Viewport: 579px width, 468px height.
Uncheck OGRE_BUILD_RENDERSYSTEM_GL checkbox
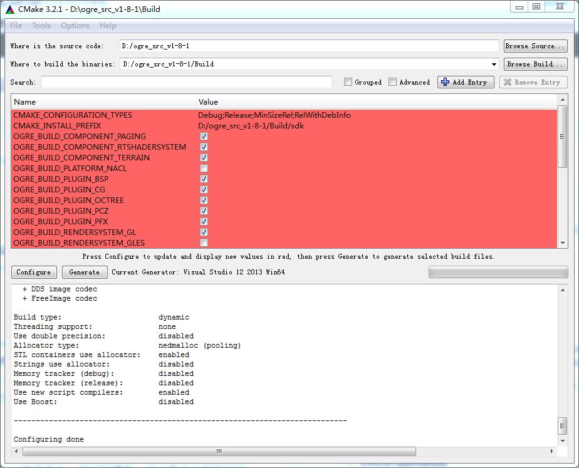(204, 232)
